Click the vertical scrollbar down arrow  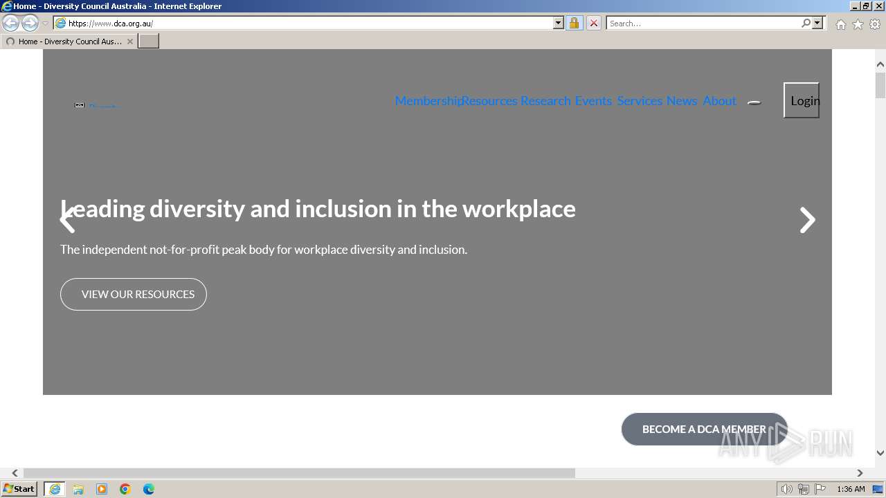(x=880, y=454)
